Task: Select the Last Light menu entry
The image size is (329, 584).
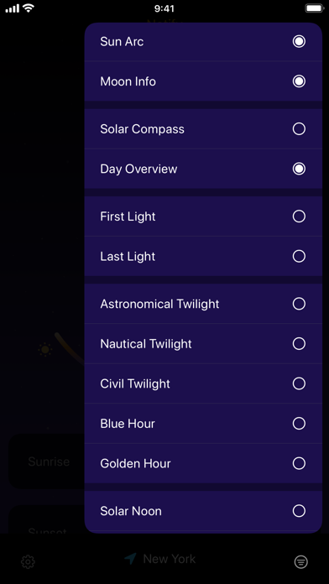Action: click(x=203, y=256)
